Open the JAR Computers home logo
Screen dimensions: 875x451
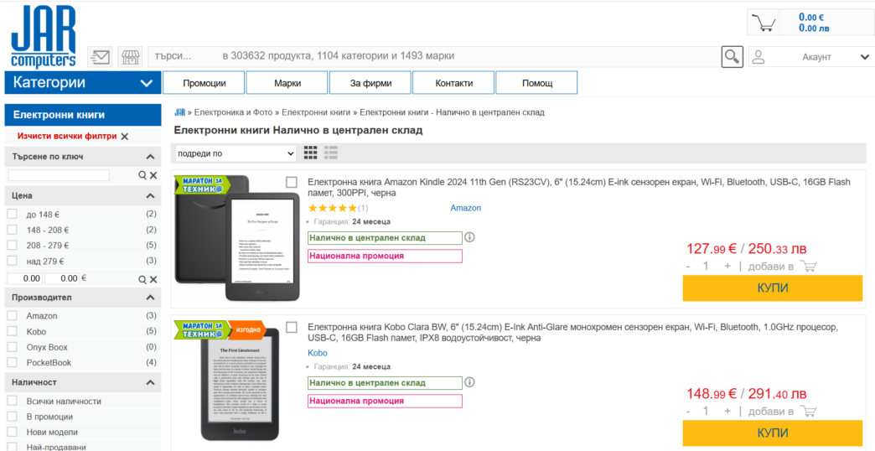[x=44, y=38]
